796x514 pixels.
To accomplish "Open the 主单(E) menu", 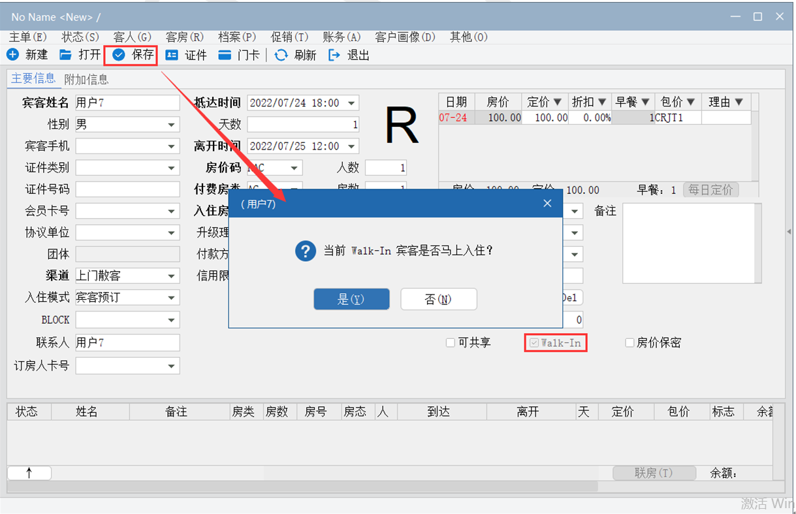I will point(28,37).
